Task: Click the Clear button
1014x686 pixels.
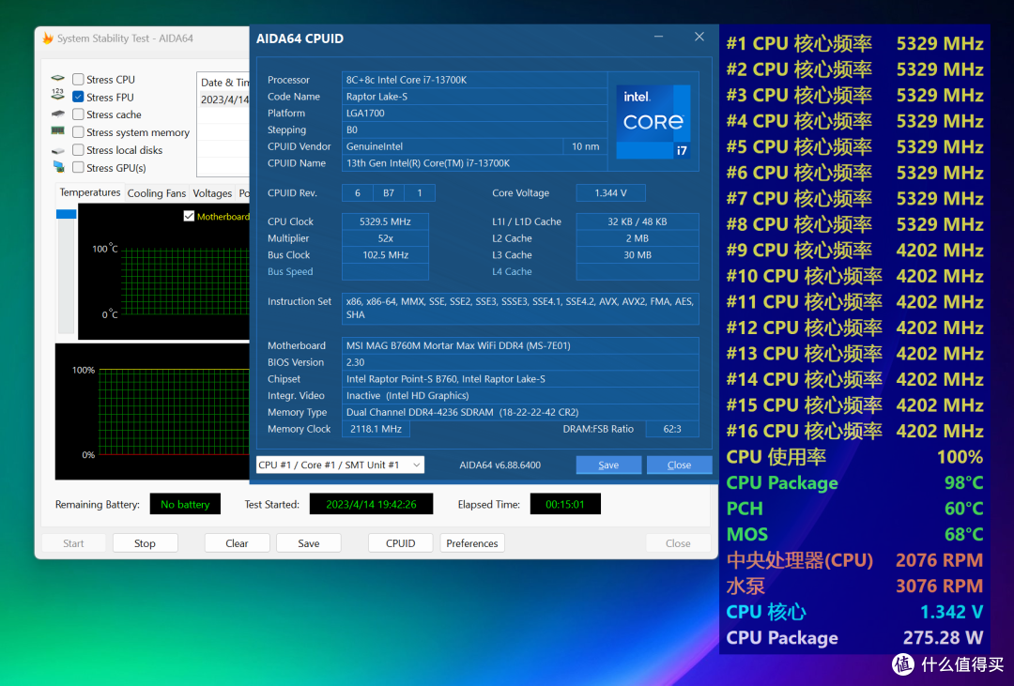Action: [237, 543]
